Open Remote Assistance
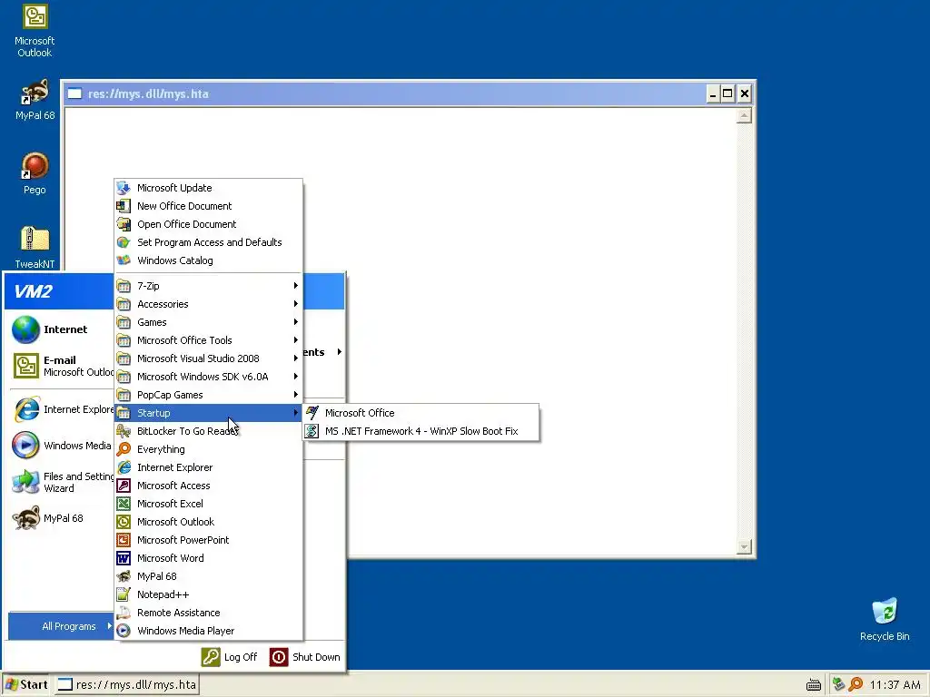Image resolution: width=930 pixels, height=697 pixels. [x=208, y=613]
